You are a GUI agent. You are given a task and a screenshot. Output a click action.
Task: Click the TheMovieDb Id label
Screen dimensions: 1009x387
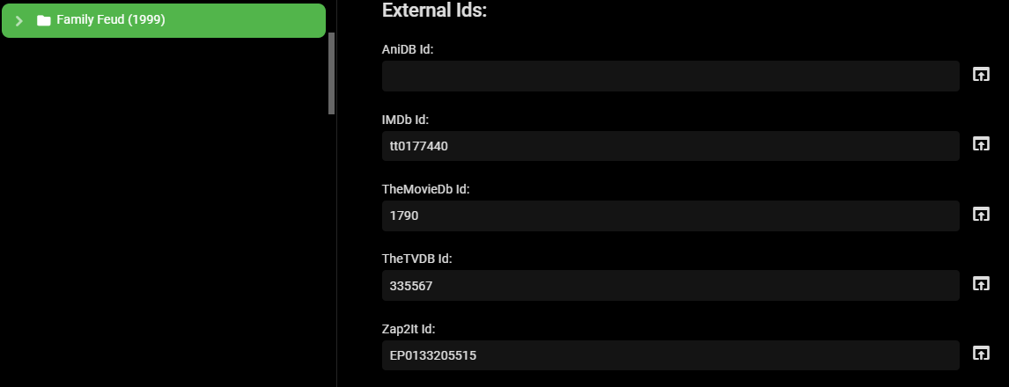coord(426,189)
